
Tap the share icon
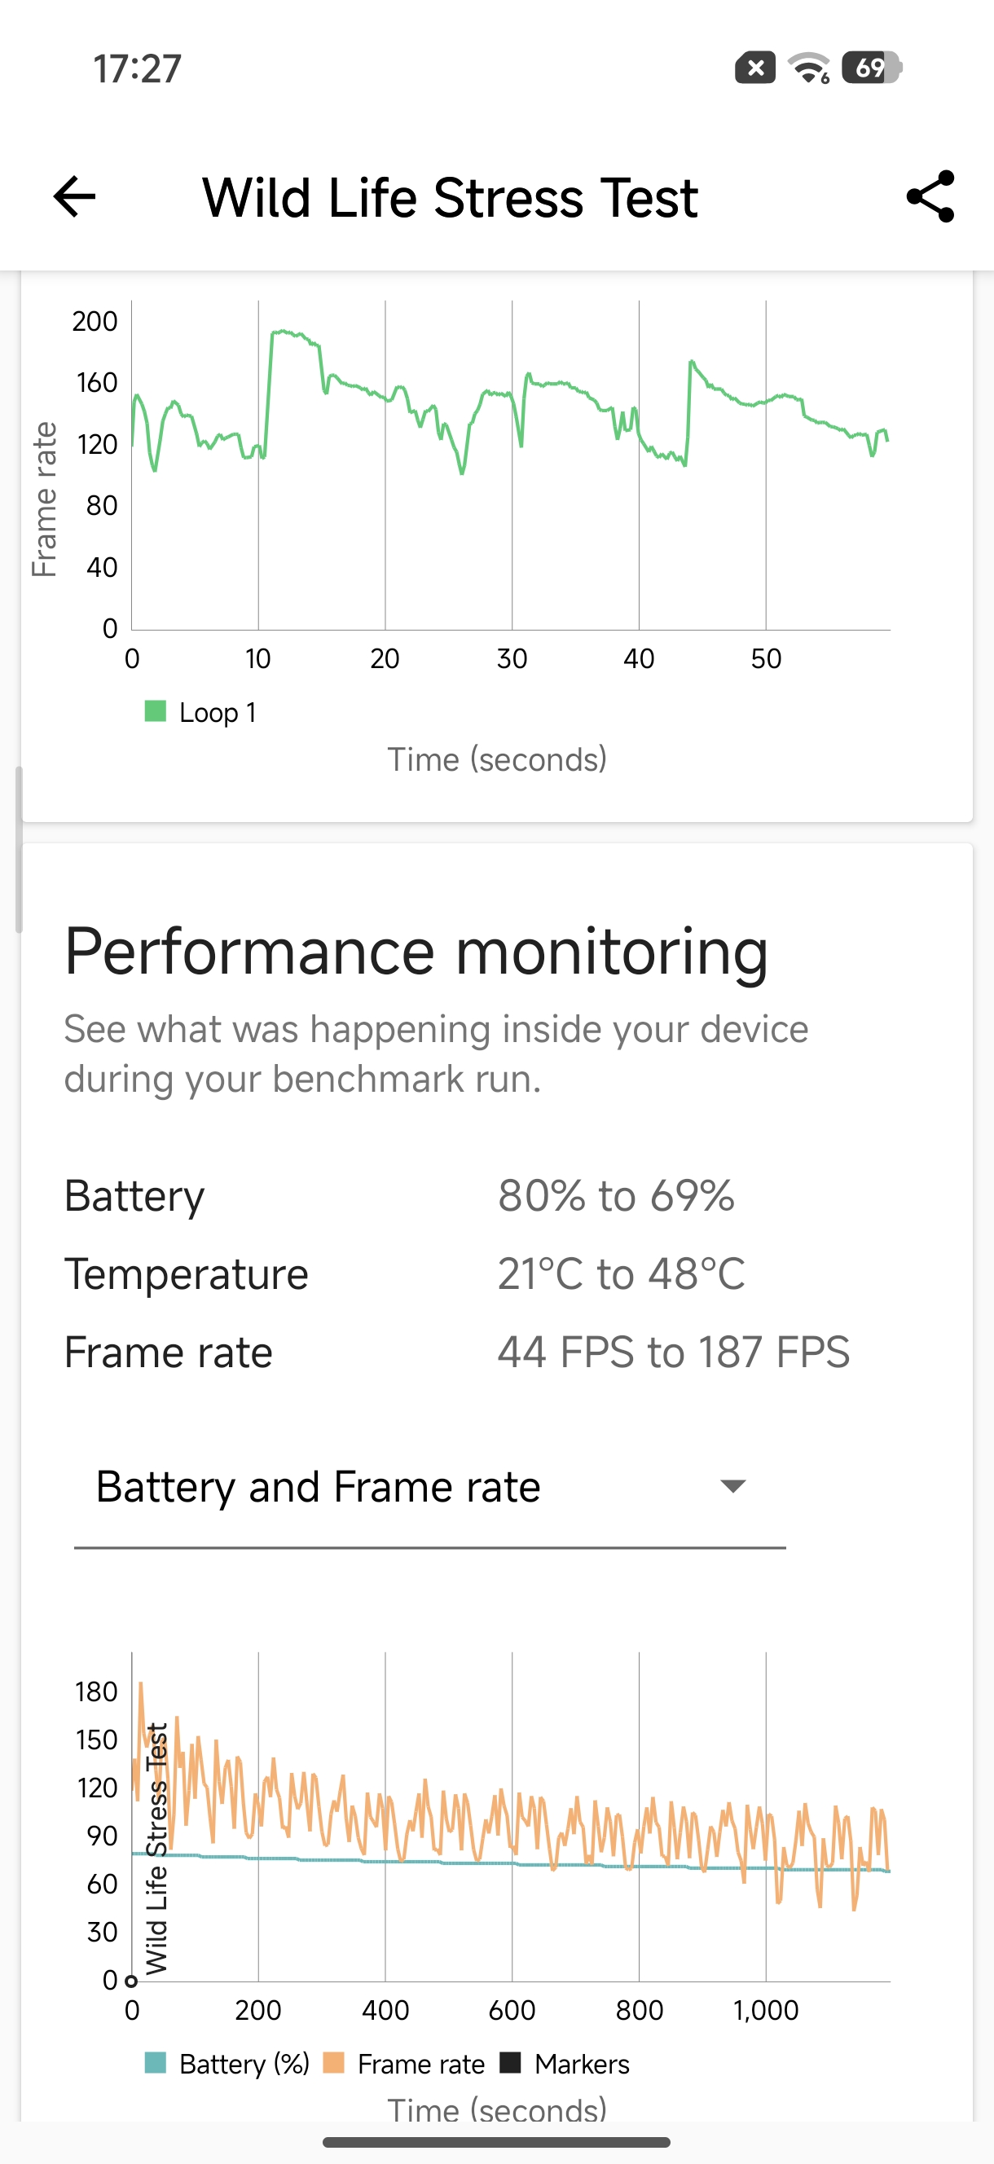pyautogui.click(x=930, y=197)
